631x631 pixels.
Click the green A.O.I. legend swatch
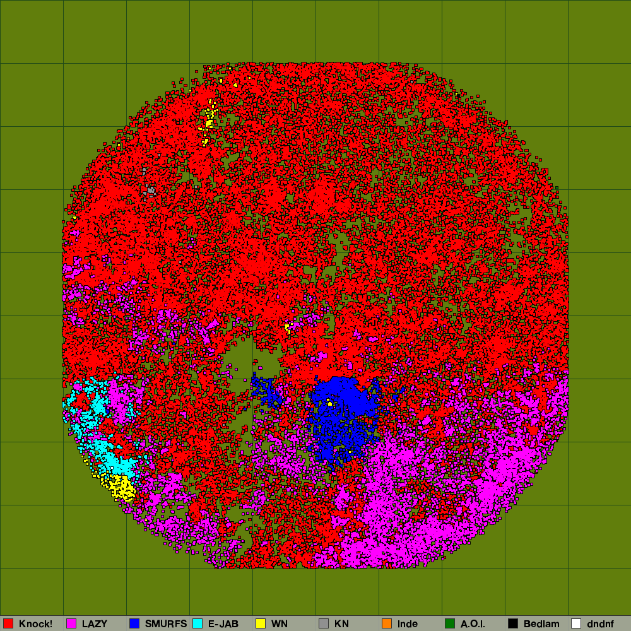coord(450,623)
